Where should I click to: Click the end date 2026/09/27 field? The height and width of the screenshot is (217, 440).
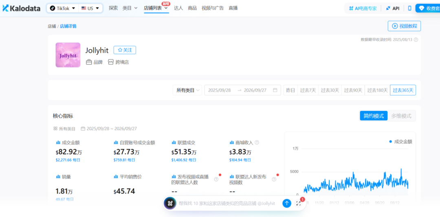[x=255, y=90]
